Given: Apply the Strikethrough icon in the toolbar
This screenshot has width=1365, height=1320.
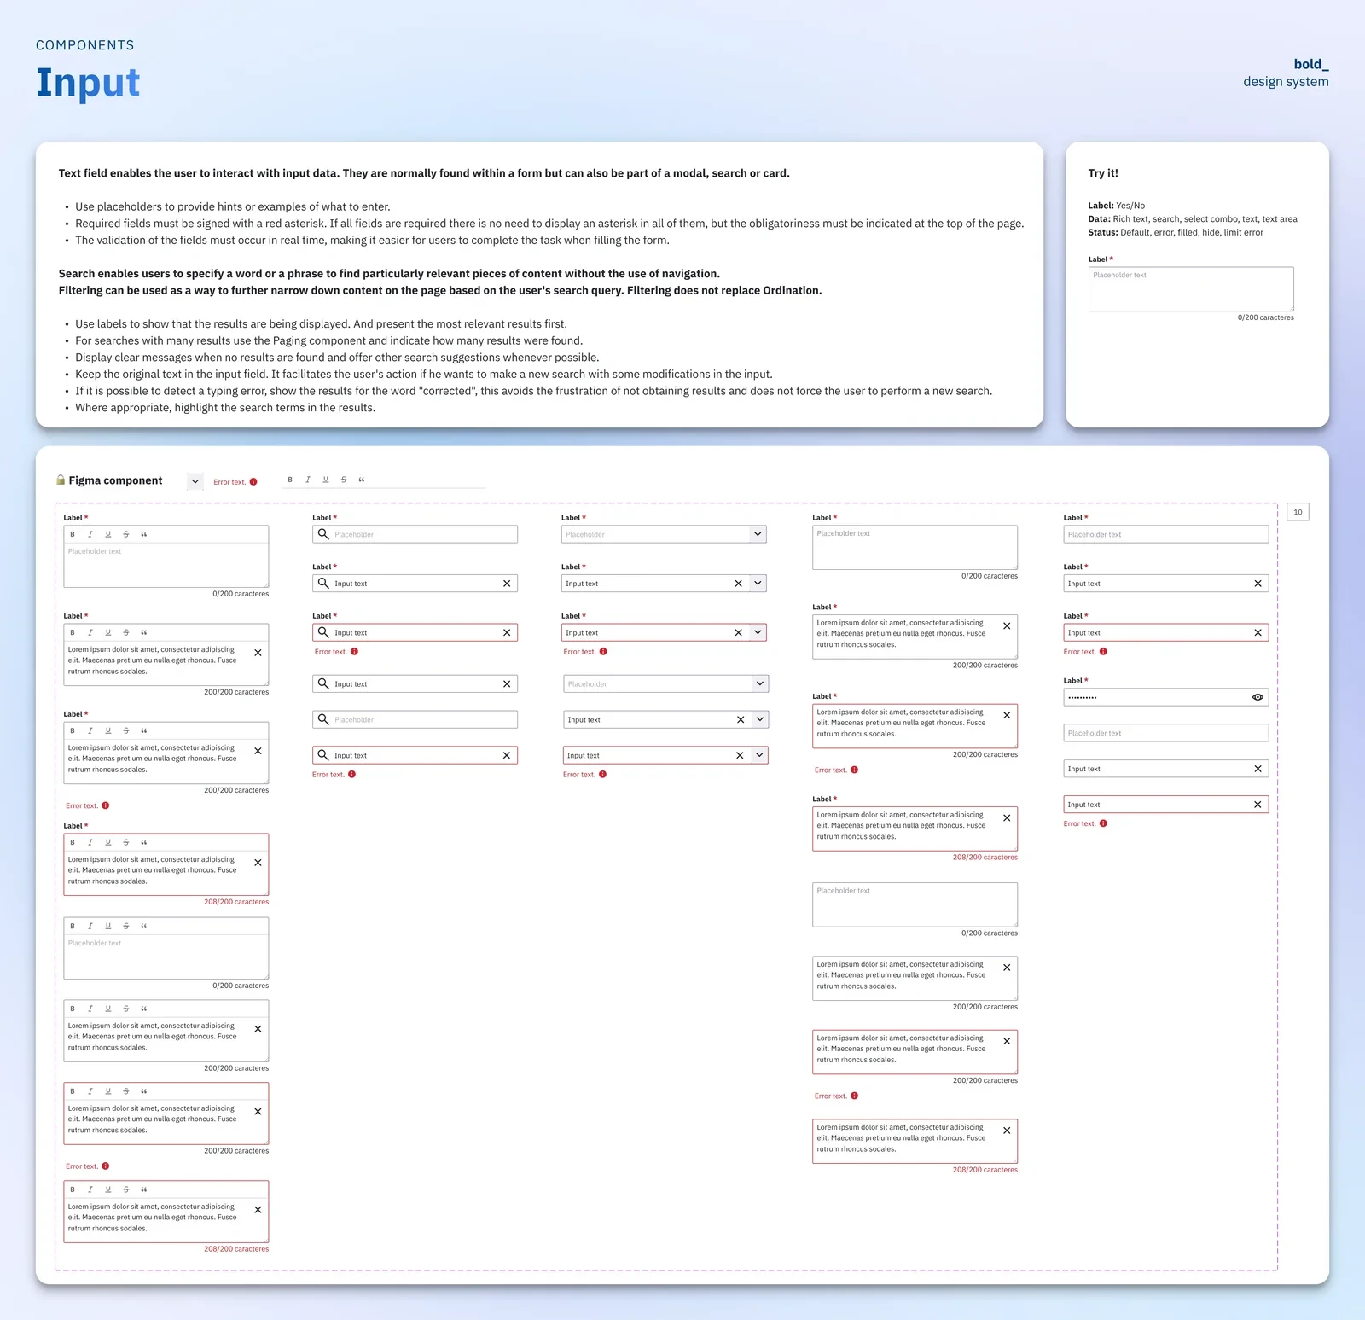Looking at the screenshot, I should (343, 480).
